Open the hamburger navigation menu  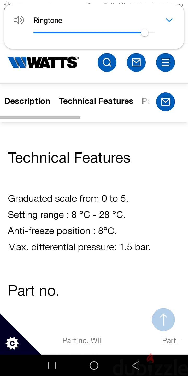[x=166, y=62]
